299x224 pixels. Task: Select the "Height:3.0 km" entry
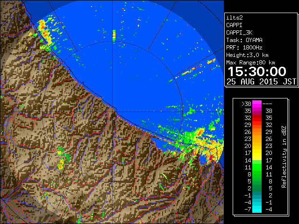(247, 55)
